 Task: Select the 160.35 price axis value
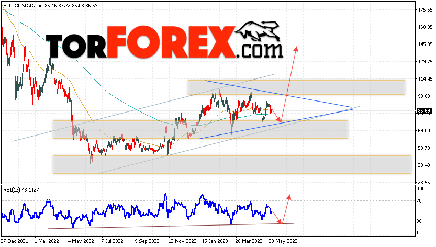click(426, 27)
